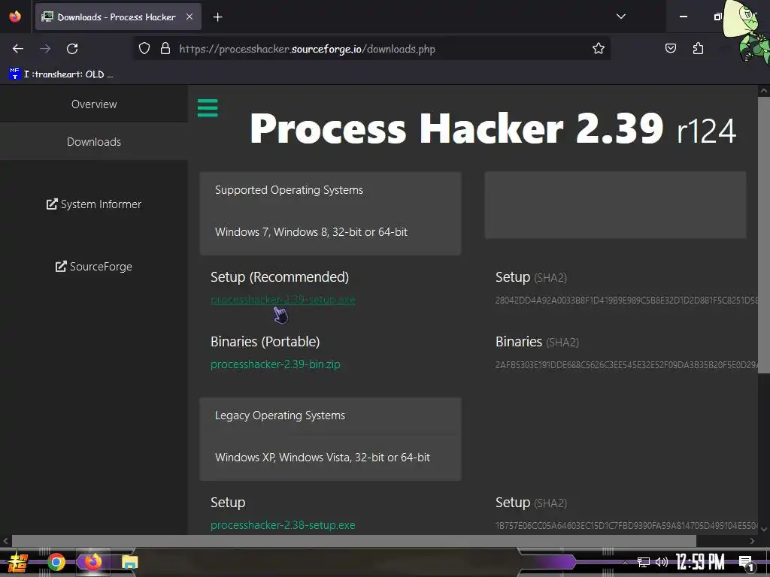This screenshot has height=577, width=770.
Task: Open the SourceForge external link
Action: (x=94, y=267)
